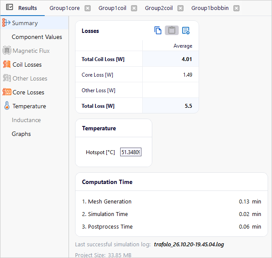Click the Postprocess Time 0.06 min value
The image size is (272, 258).
[250, 227]
